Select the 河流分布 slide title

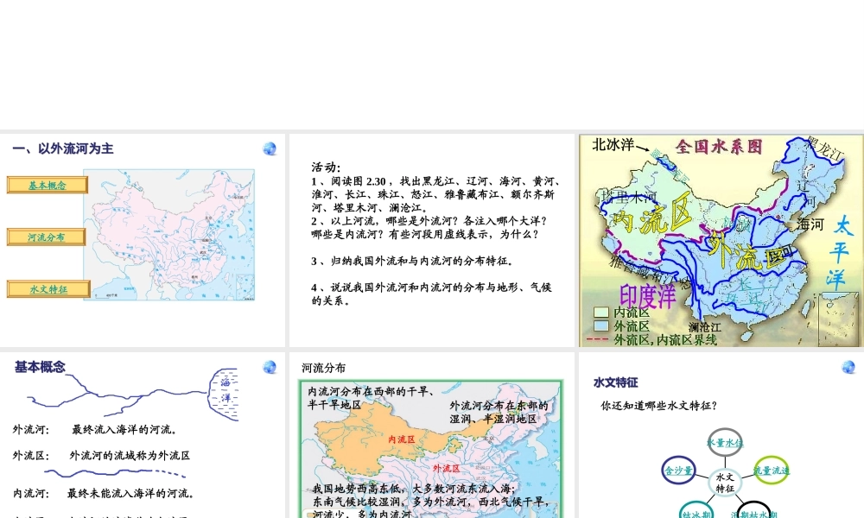(324, 368)
